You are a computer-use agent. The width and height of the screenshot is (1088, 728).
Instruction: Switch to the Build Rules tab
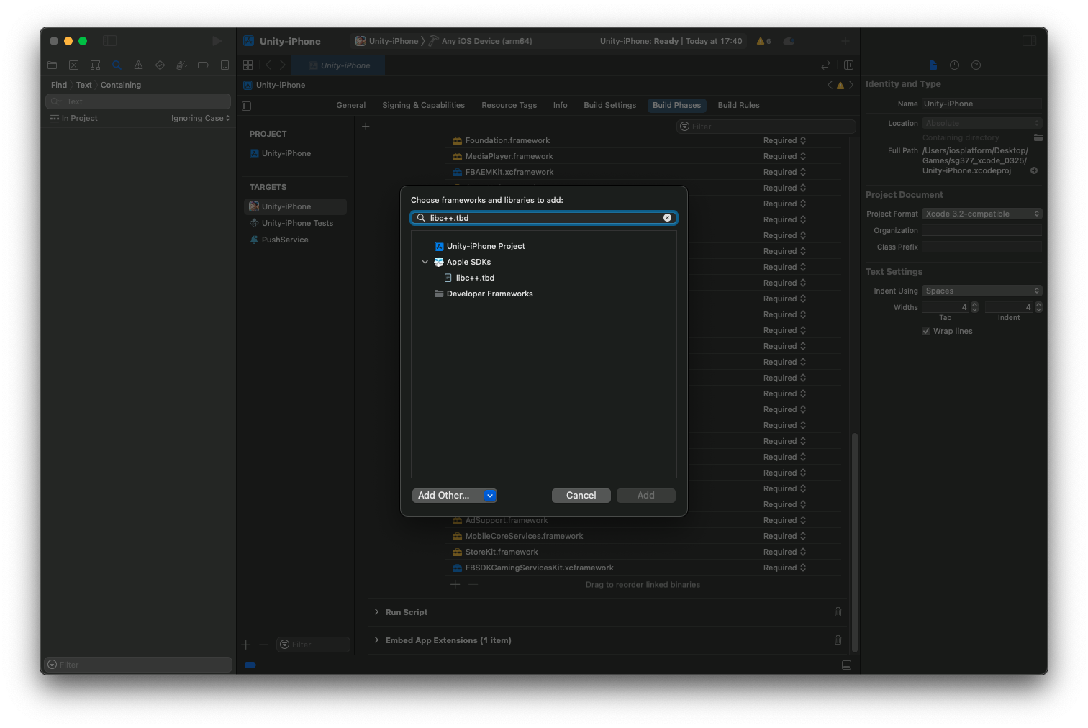coord(738,105)
